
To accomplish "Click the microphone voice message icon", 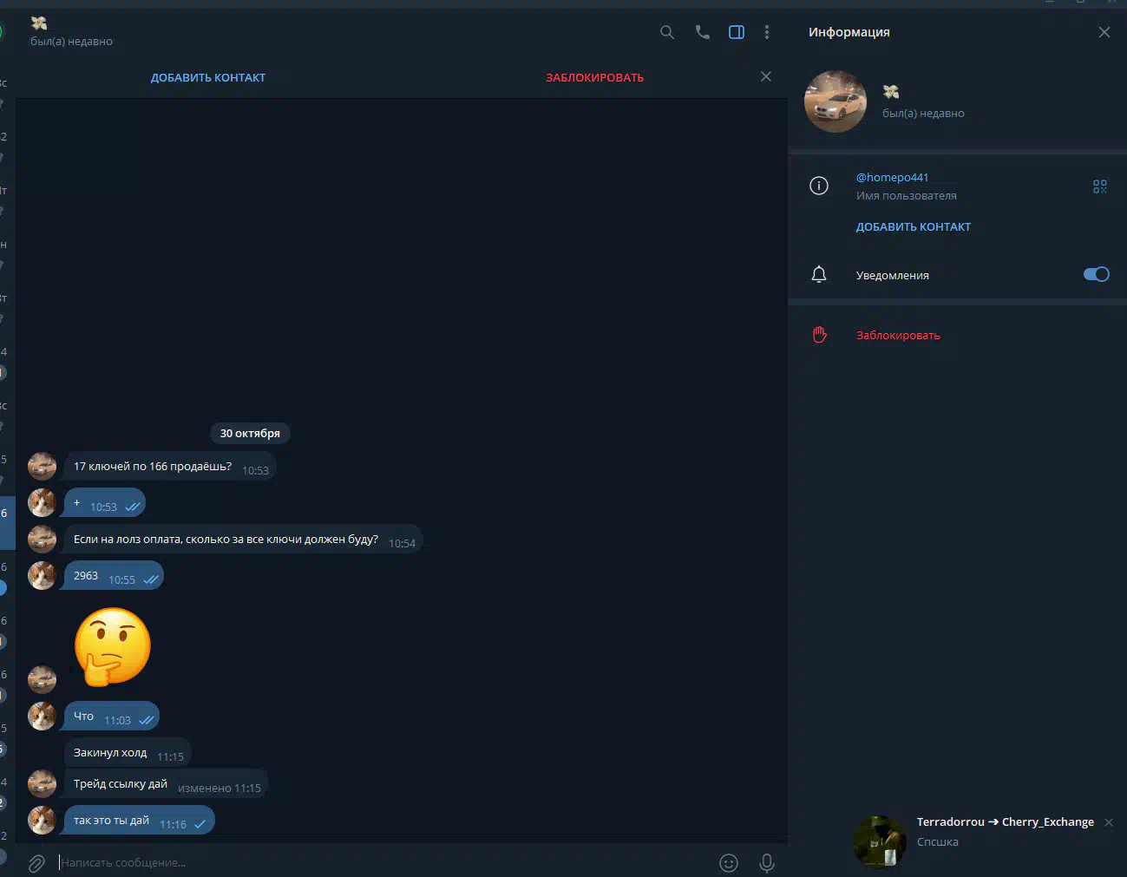I will pyautogui.click(x=767, y=862).
